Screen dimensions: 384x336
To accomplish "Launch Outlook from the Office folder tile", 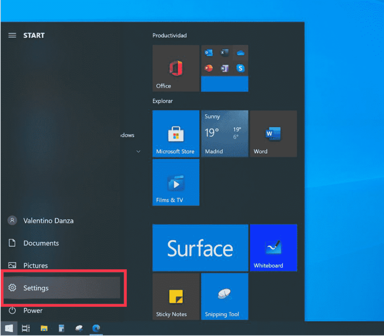I will point(208,53).
